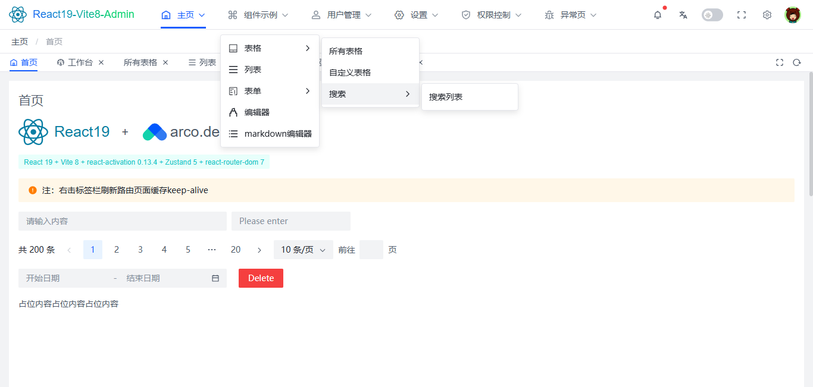Image resolution: width=813 pixels, height=387 pixels.
Task: Expand the 异常页 menu chevron
Action: [x=593, y=15]
